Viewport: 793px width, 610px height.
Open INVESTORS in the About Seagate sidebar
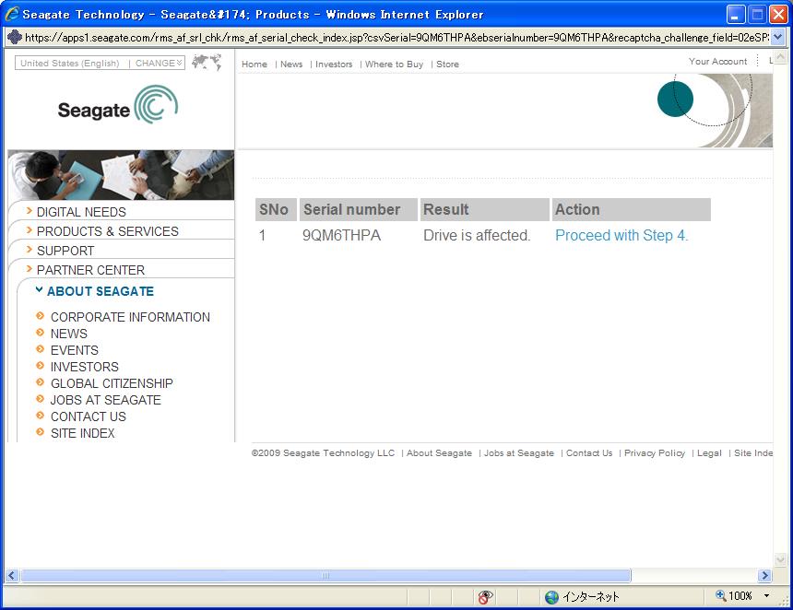click(x=85, y=367)
